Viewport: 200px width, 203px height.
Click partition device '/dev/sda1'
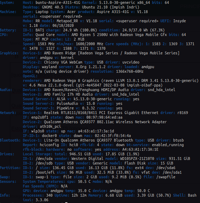[x=172, y=173]
